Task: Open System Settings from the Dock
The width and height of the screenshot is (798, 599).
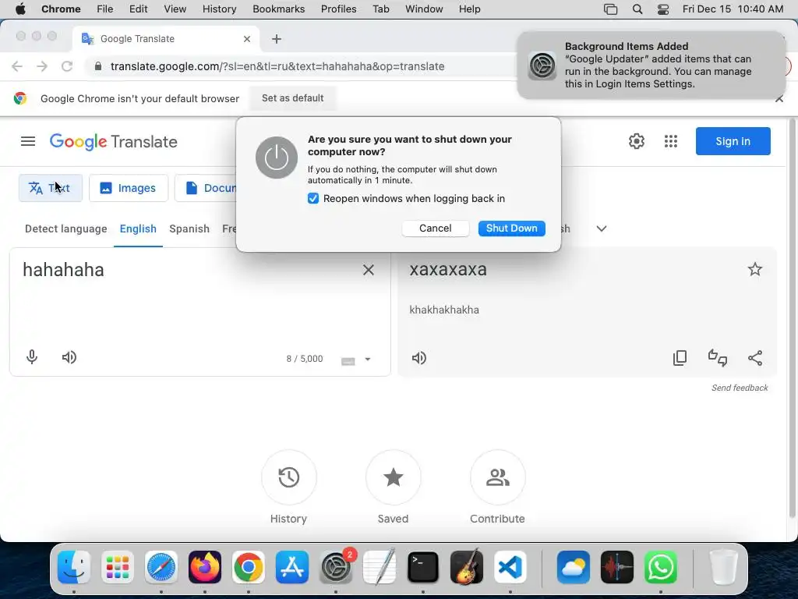Action: click(x=336, y=567)
